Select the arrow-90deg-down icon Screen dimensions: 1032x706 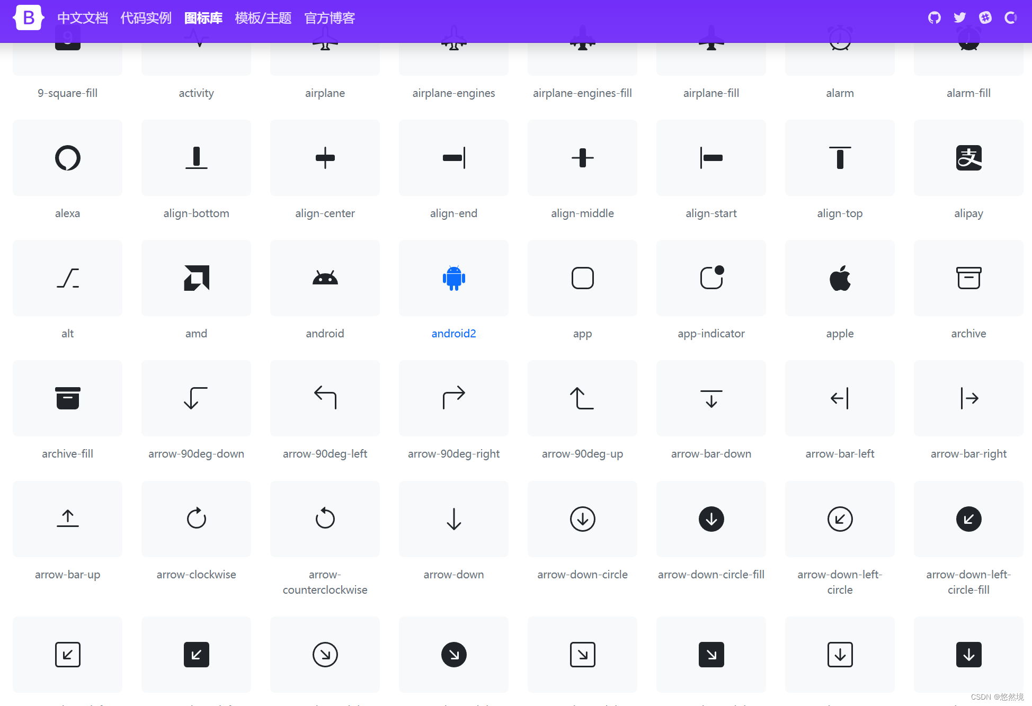(x=196, y=398)
